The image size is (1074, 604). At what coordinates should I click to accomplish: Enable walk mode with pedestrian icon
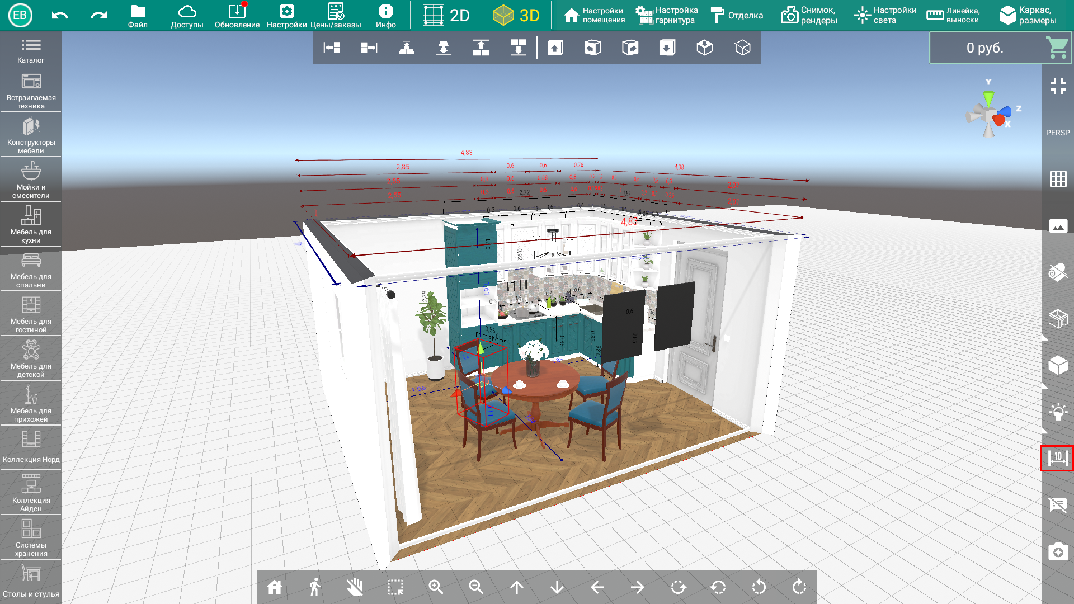315,587
